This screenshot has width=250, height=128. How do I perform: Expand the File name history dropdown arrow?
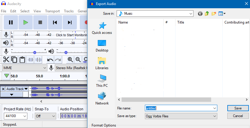(214, 108)
